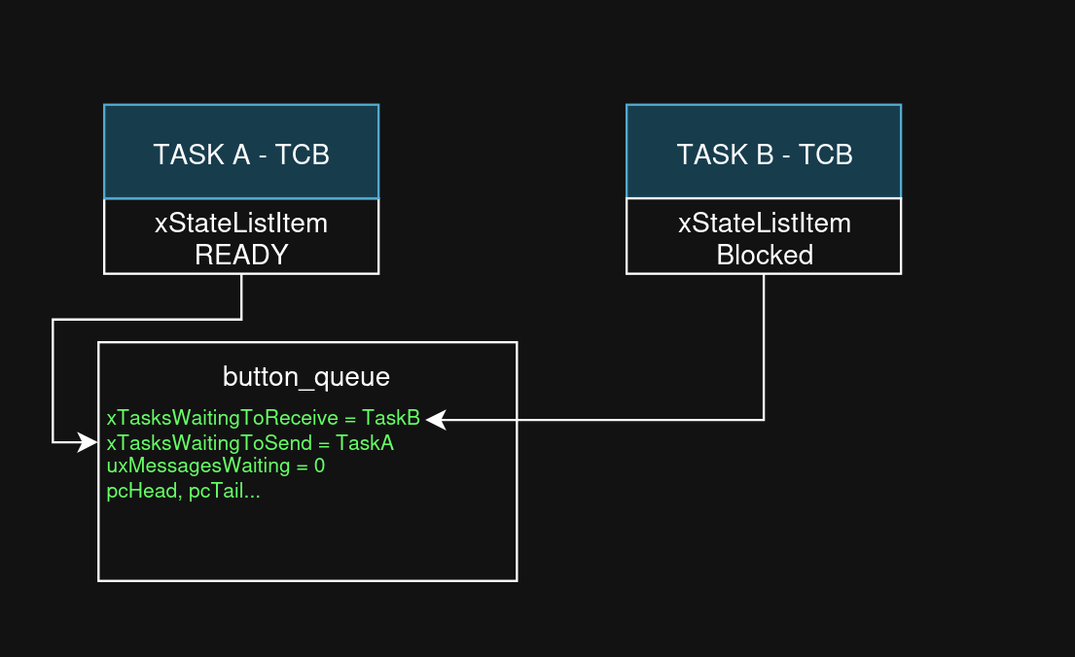Image resolution: width=1075 pixels, height=657 pixels.
Task: Select vertical connector segment left of button_queue box
Action: tap(54, 379)
